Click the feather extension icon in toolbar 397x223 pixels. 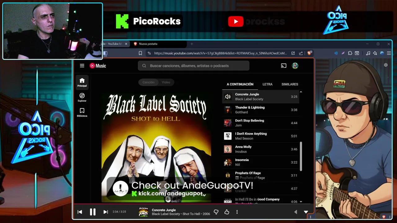click(x=343, y=53)
